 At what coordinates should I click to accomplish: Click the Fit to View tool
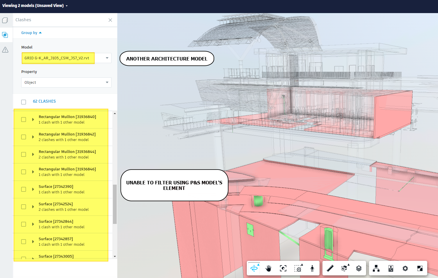[x=283, y=268]
